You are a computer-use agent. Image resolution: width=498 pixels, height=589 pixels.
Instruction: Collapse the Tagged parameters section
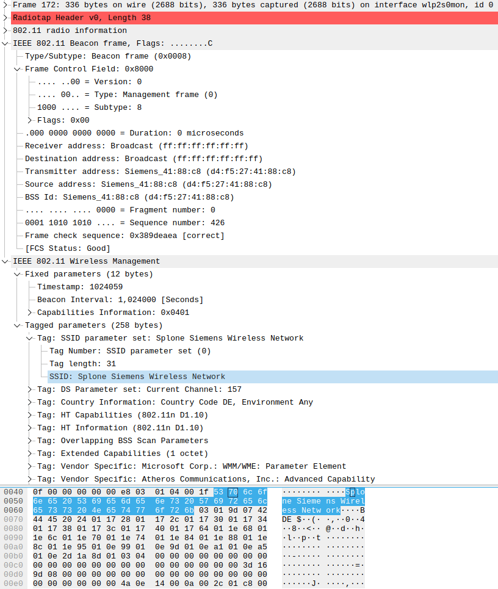(17, 325)
